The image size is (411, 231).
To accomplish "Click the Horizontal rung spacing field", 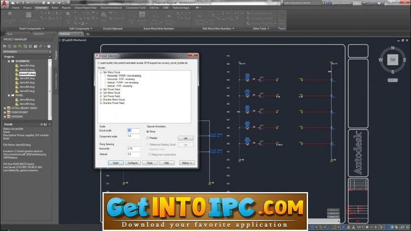I will (x=133, y=148).
